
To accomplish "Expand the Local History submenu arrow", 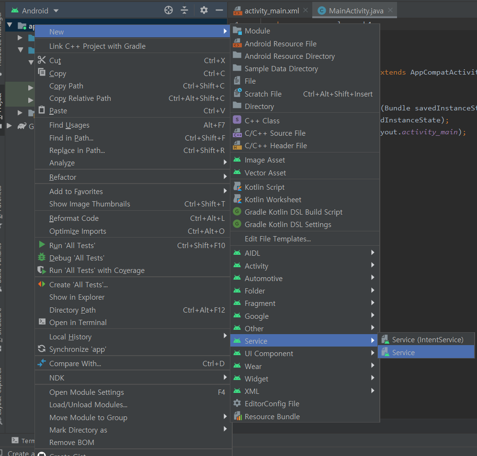I will 225,336.
